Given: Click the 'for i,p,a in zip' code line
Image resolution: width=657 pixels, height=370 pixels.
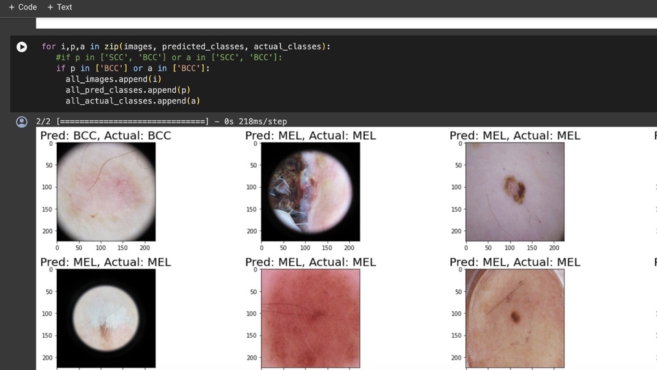Looking at the screenshot, I should click(x=186, y=47).
